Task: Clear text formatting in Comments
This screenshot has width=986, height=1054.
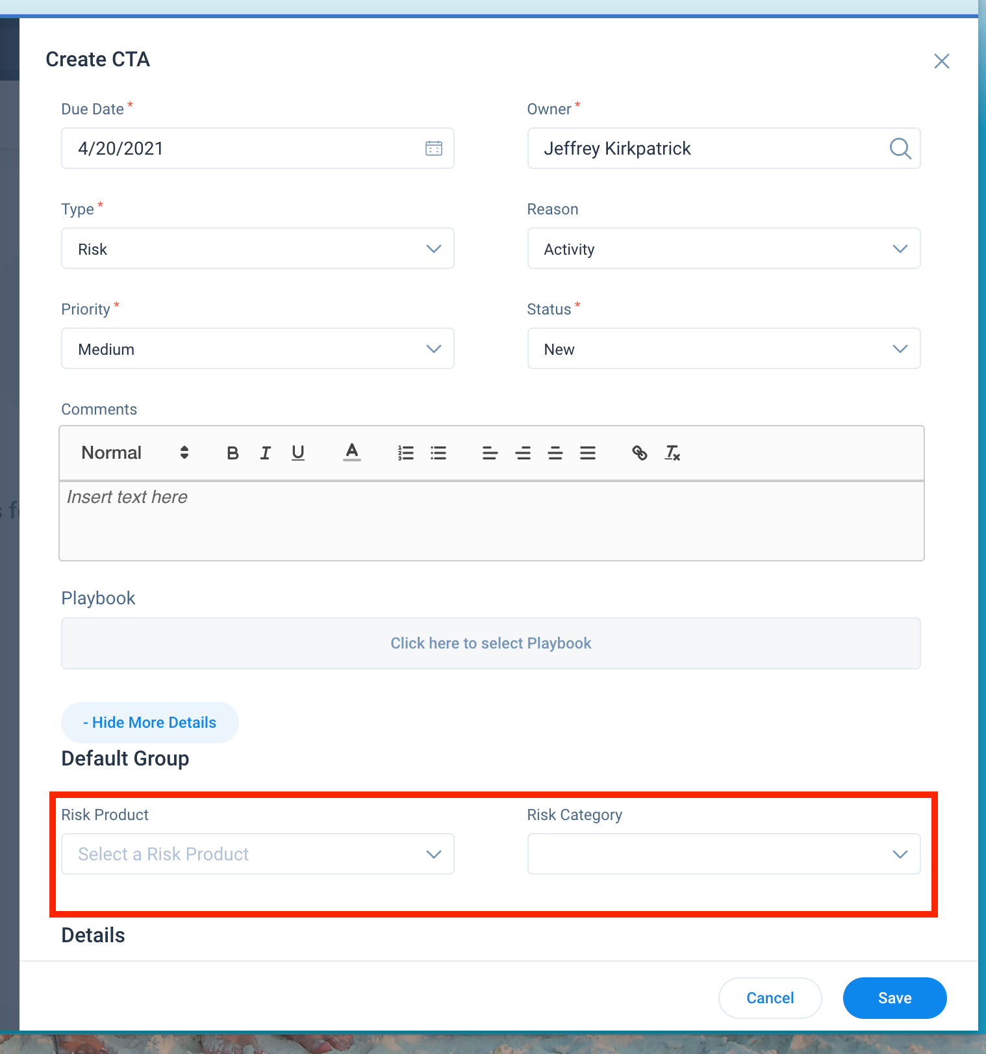Action: [x=672, y=453]
